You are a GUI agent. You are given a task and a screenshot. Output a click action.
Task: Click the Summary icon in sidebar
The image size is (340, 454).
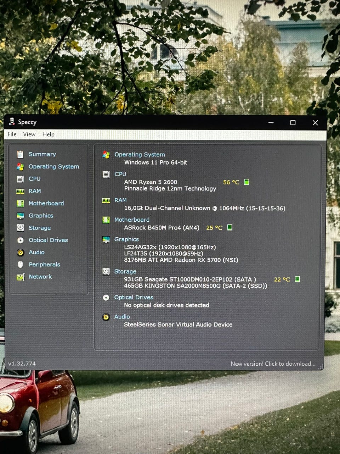[x=20, y=154]
